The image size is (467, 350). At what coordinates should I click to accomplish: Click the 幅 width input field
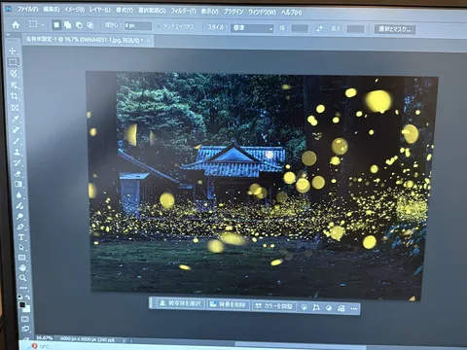pyautogui.click(x=300, y=28)
